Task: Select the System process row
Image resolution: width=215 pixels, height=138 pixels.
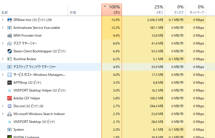Action: click(108, 130)
